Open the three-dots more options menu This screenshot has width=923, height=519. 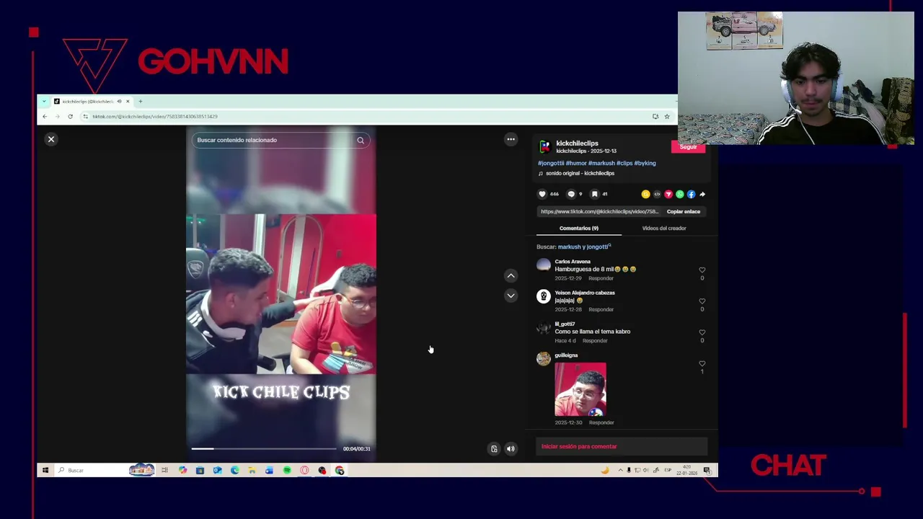click(511, 139)
